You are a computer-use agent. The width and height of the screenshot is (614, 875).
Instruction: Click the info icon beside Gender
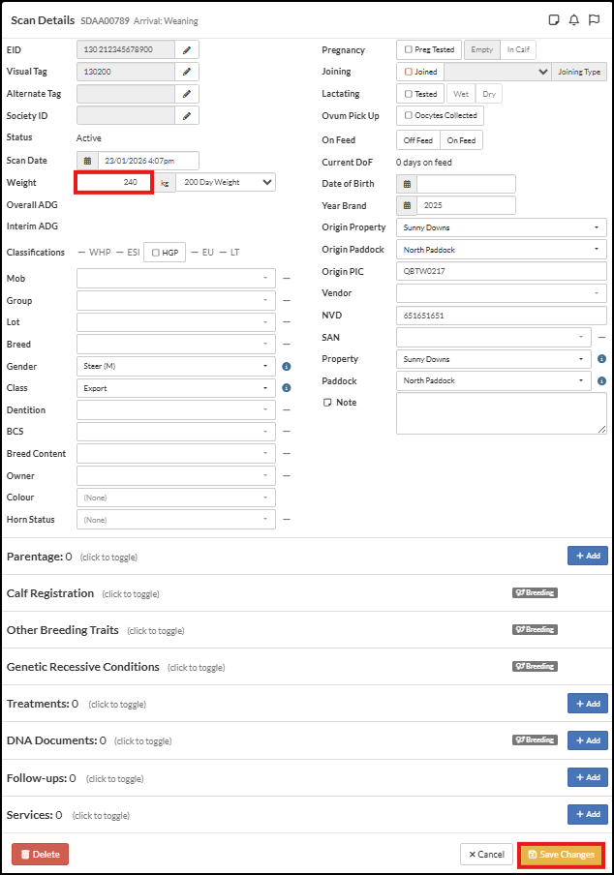(287, 367)
